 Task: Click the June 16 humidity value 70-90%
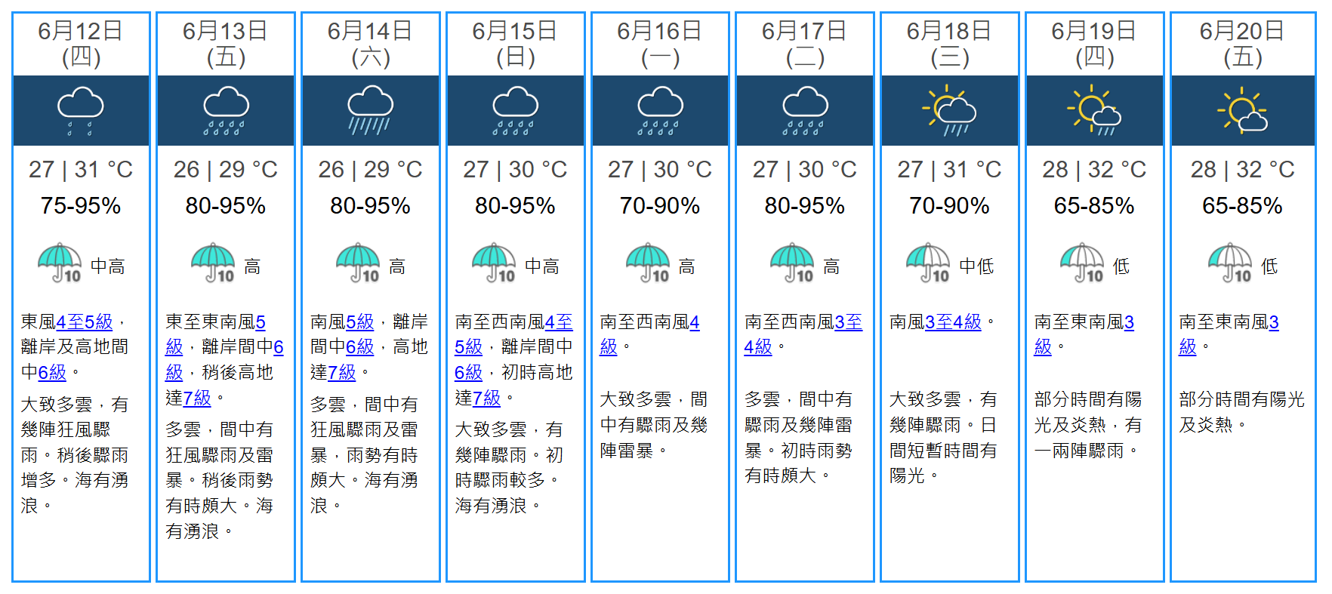[x=660, y=206]
